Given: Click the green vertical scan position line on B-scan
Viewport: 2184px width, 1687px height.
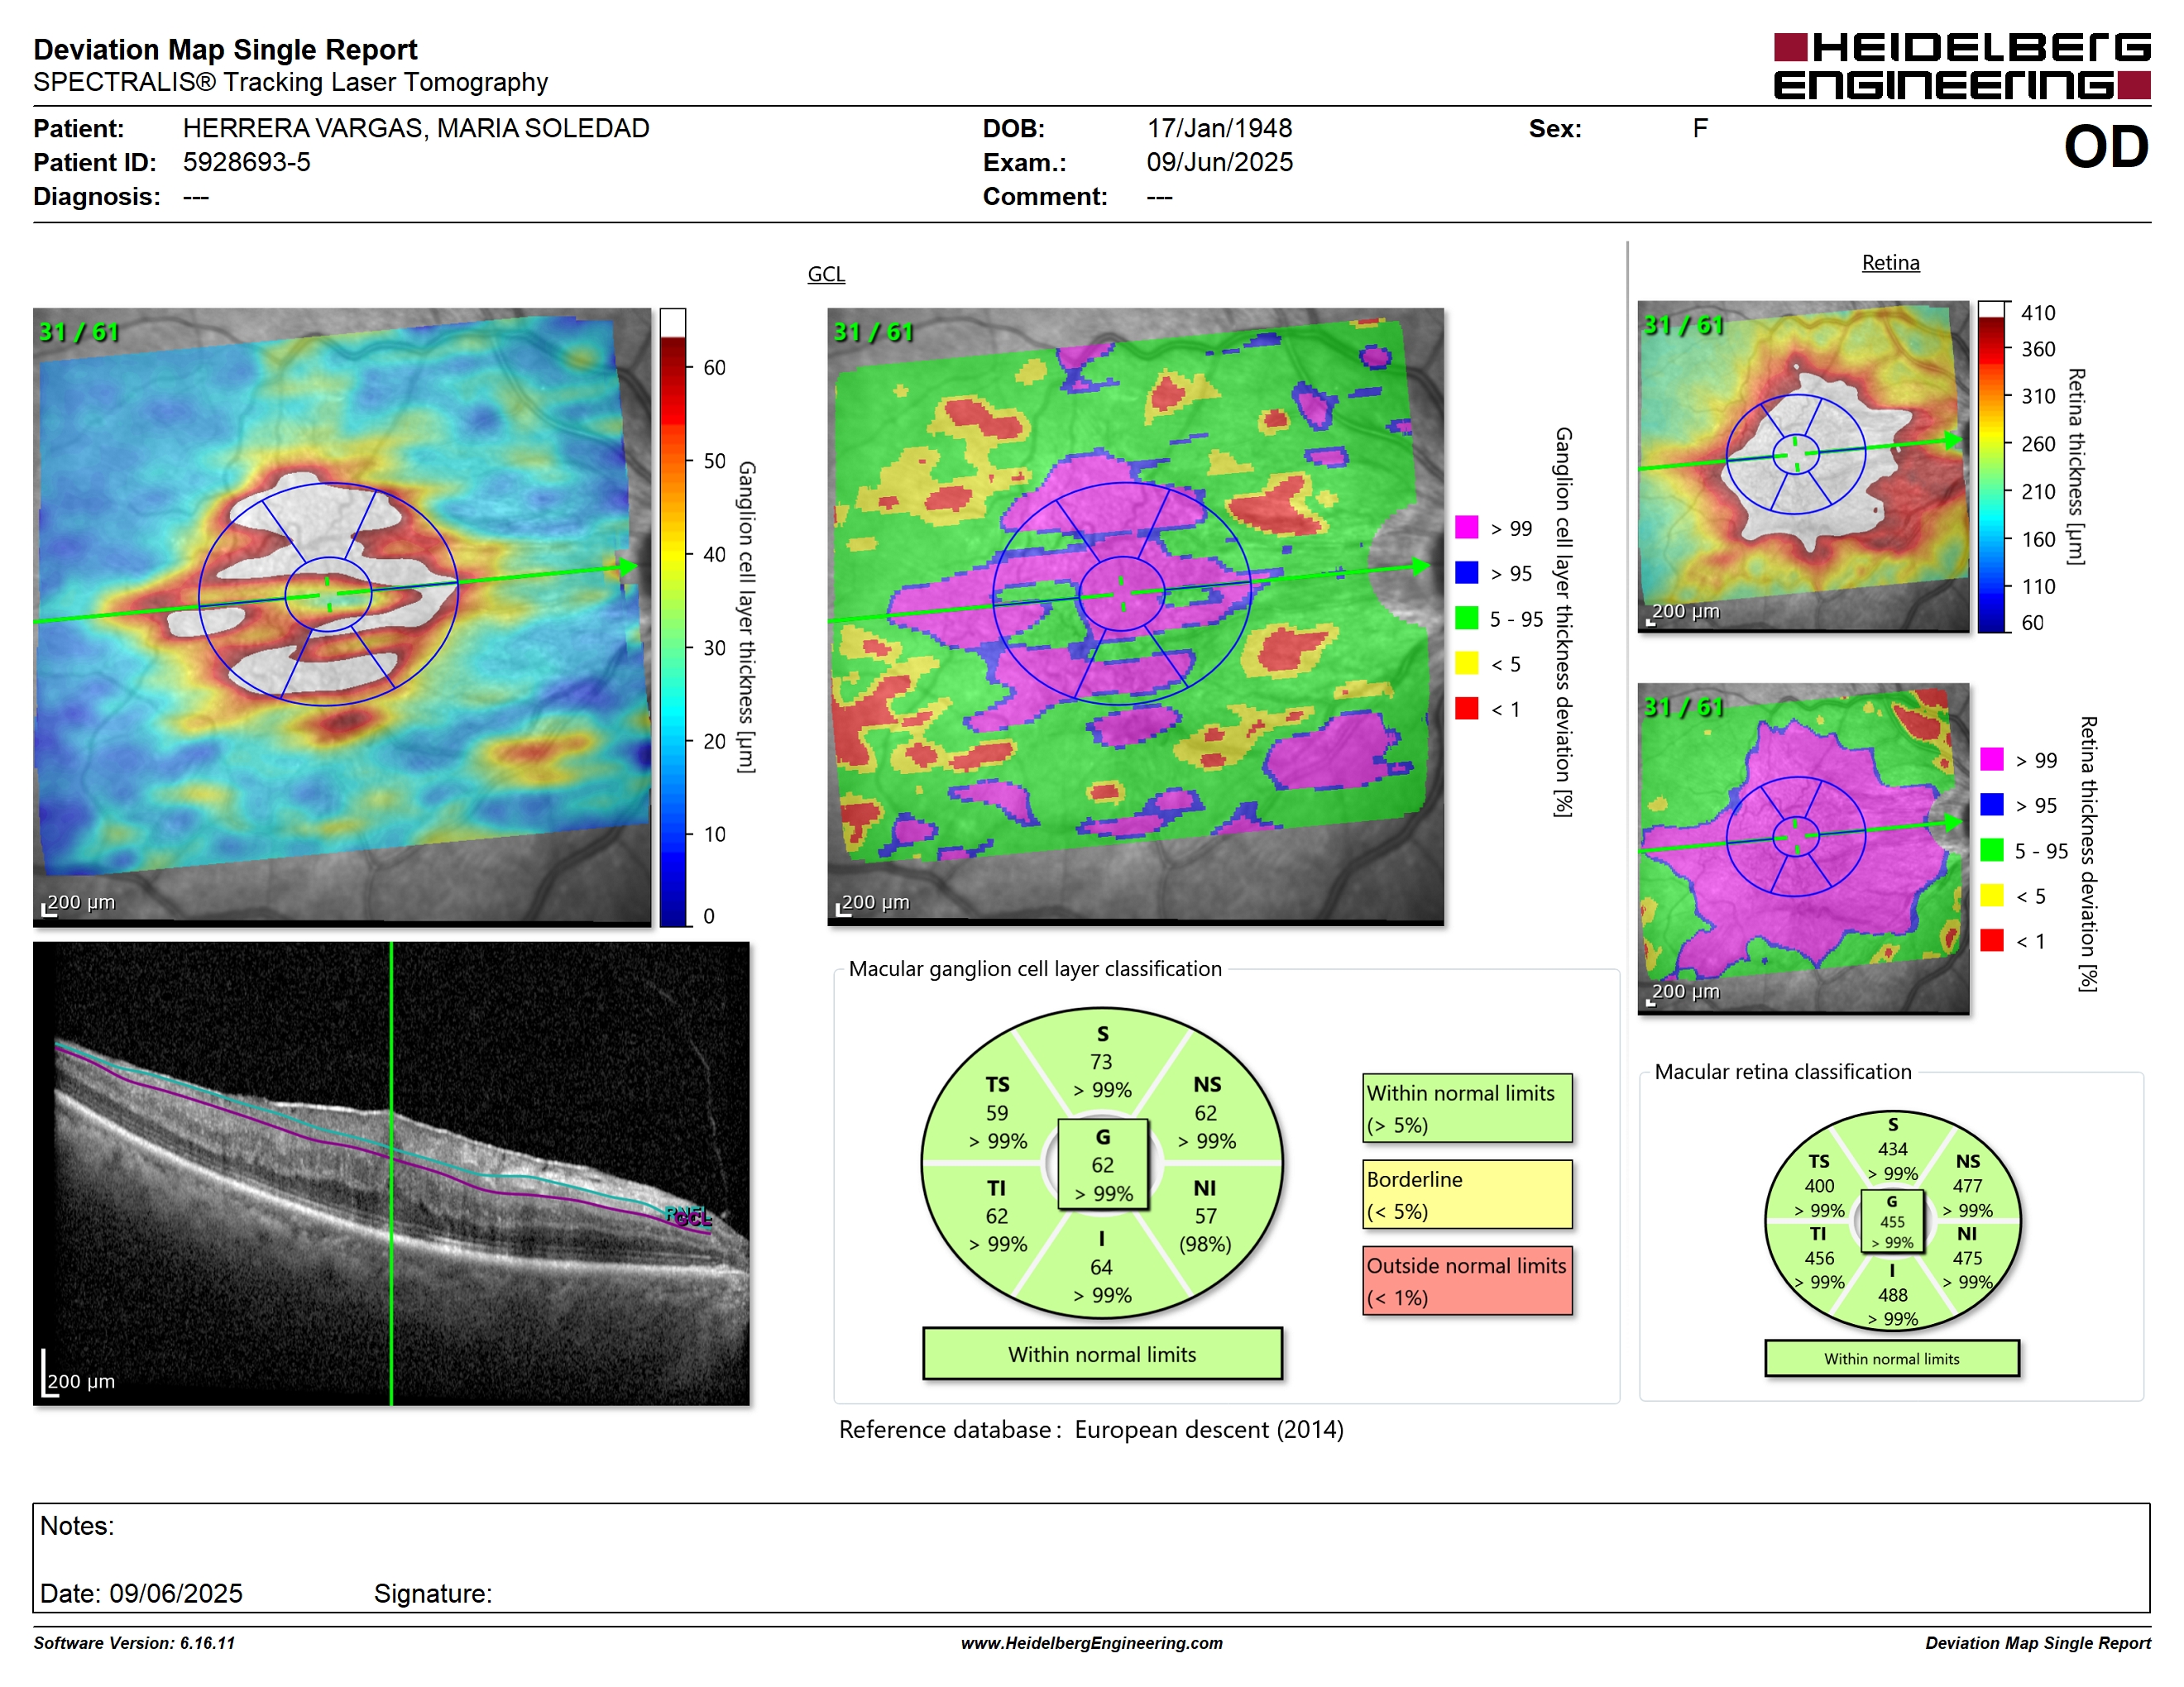Looking at the screenshot, I should click(x=391, y=1173).
